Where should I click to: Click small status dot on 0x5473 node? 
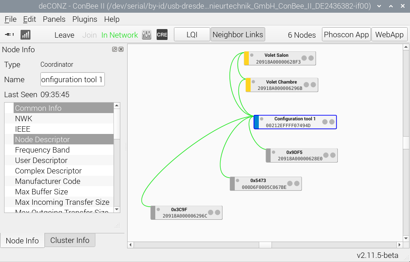(237, 180)
